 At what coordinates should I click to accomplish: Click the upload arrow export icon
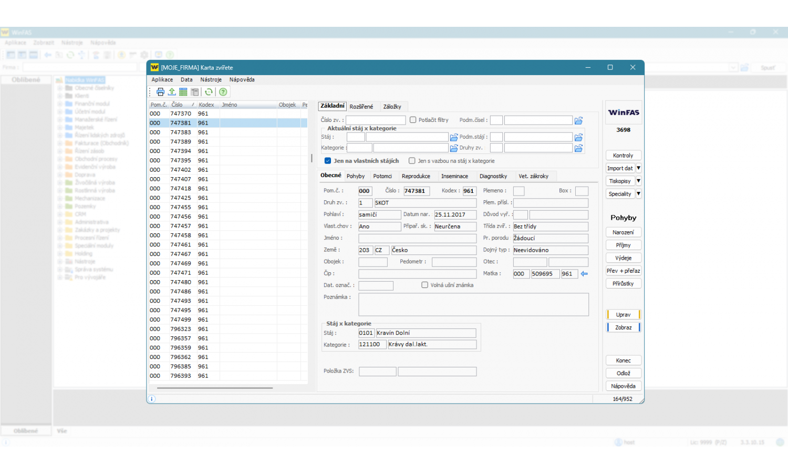(x=172, y=92)
